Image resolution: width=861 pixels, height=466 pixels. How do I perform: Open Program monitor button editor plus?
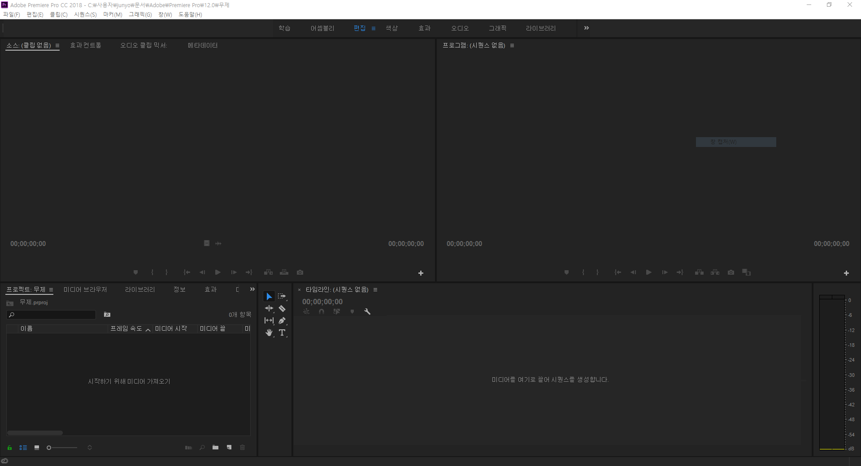(x=846, y=273)
